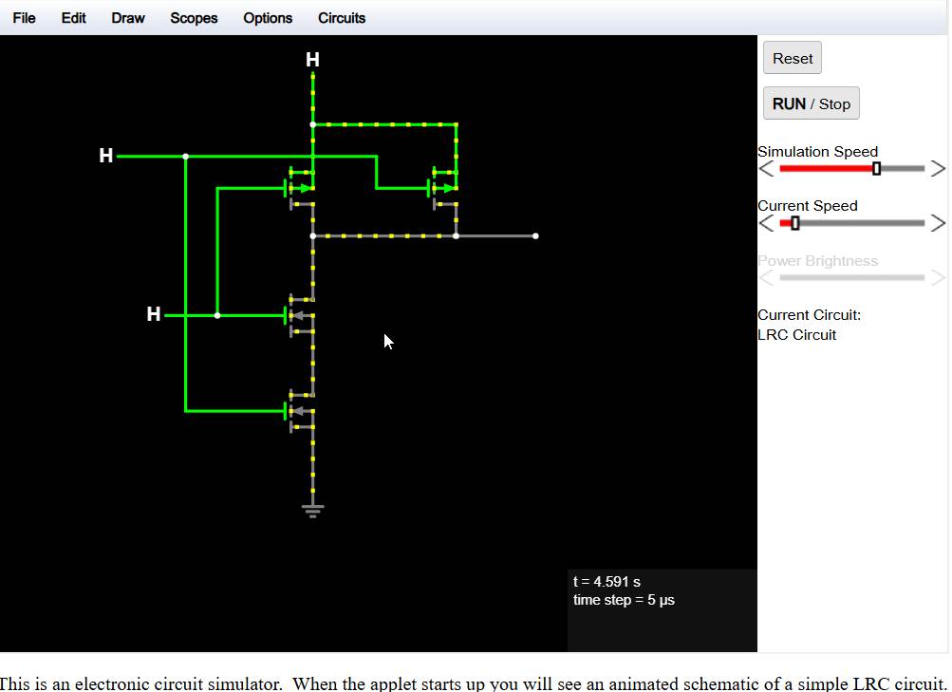Screen dimensions: 952x692
Task: Open the File menu
Action: [25, 18]
